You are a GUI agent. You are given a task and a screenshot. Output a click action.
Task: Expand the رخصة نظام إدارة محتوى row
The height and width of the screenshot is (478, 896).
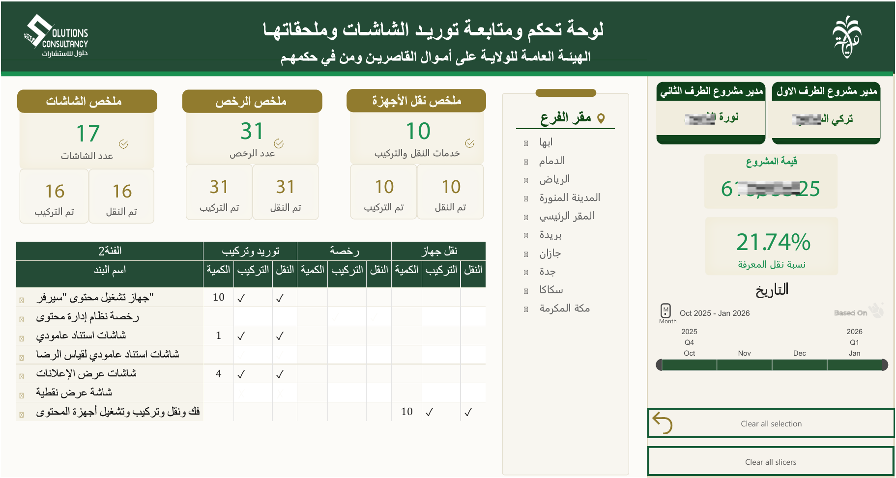coord(22,319)
